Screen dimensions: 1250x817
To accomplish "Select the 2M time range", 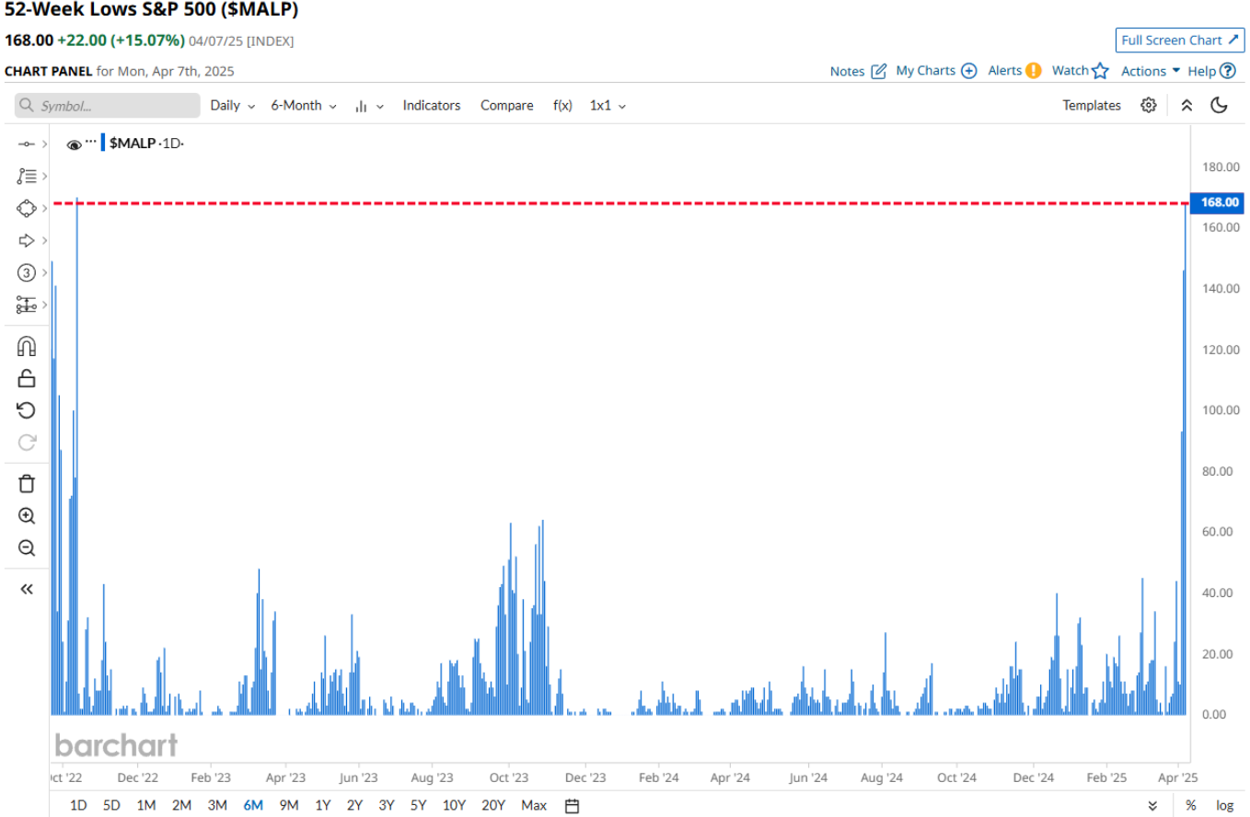I will point(181,806).
